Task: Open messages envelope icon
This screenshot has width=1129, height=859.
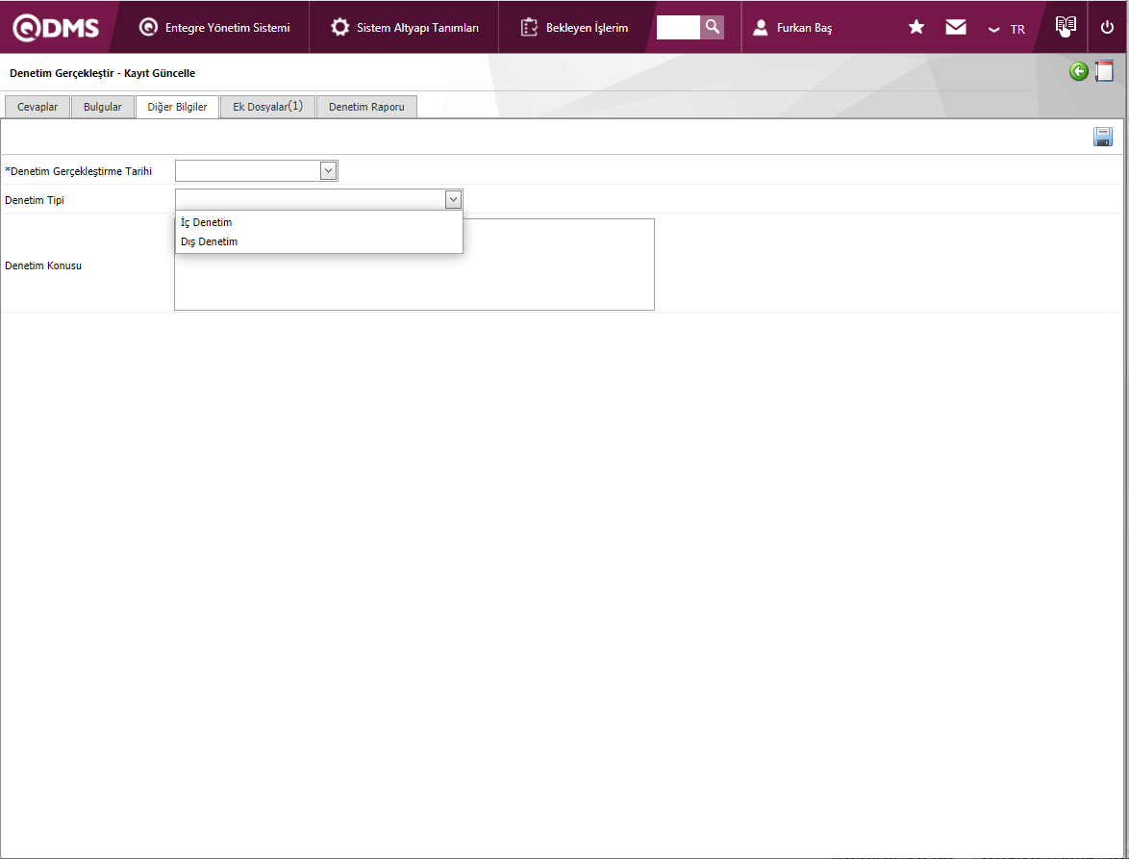Action: tap(956, 28)
